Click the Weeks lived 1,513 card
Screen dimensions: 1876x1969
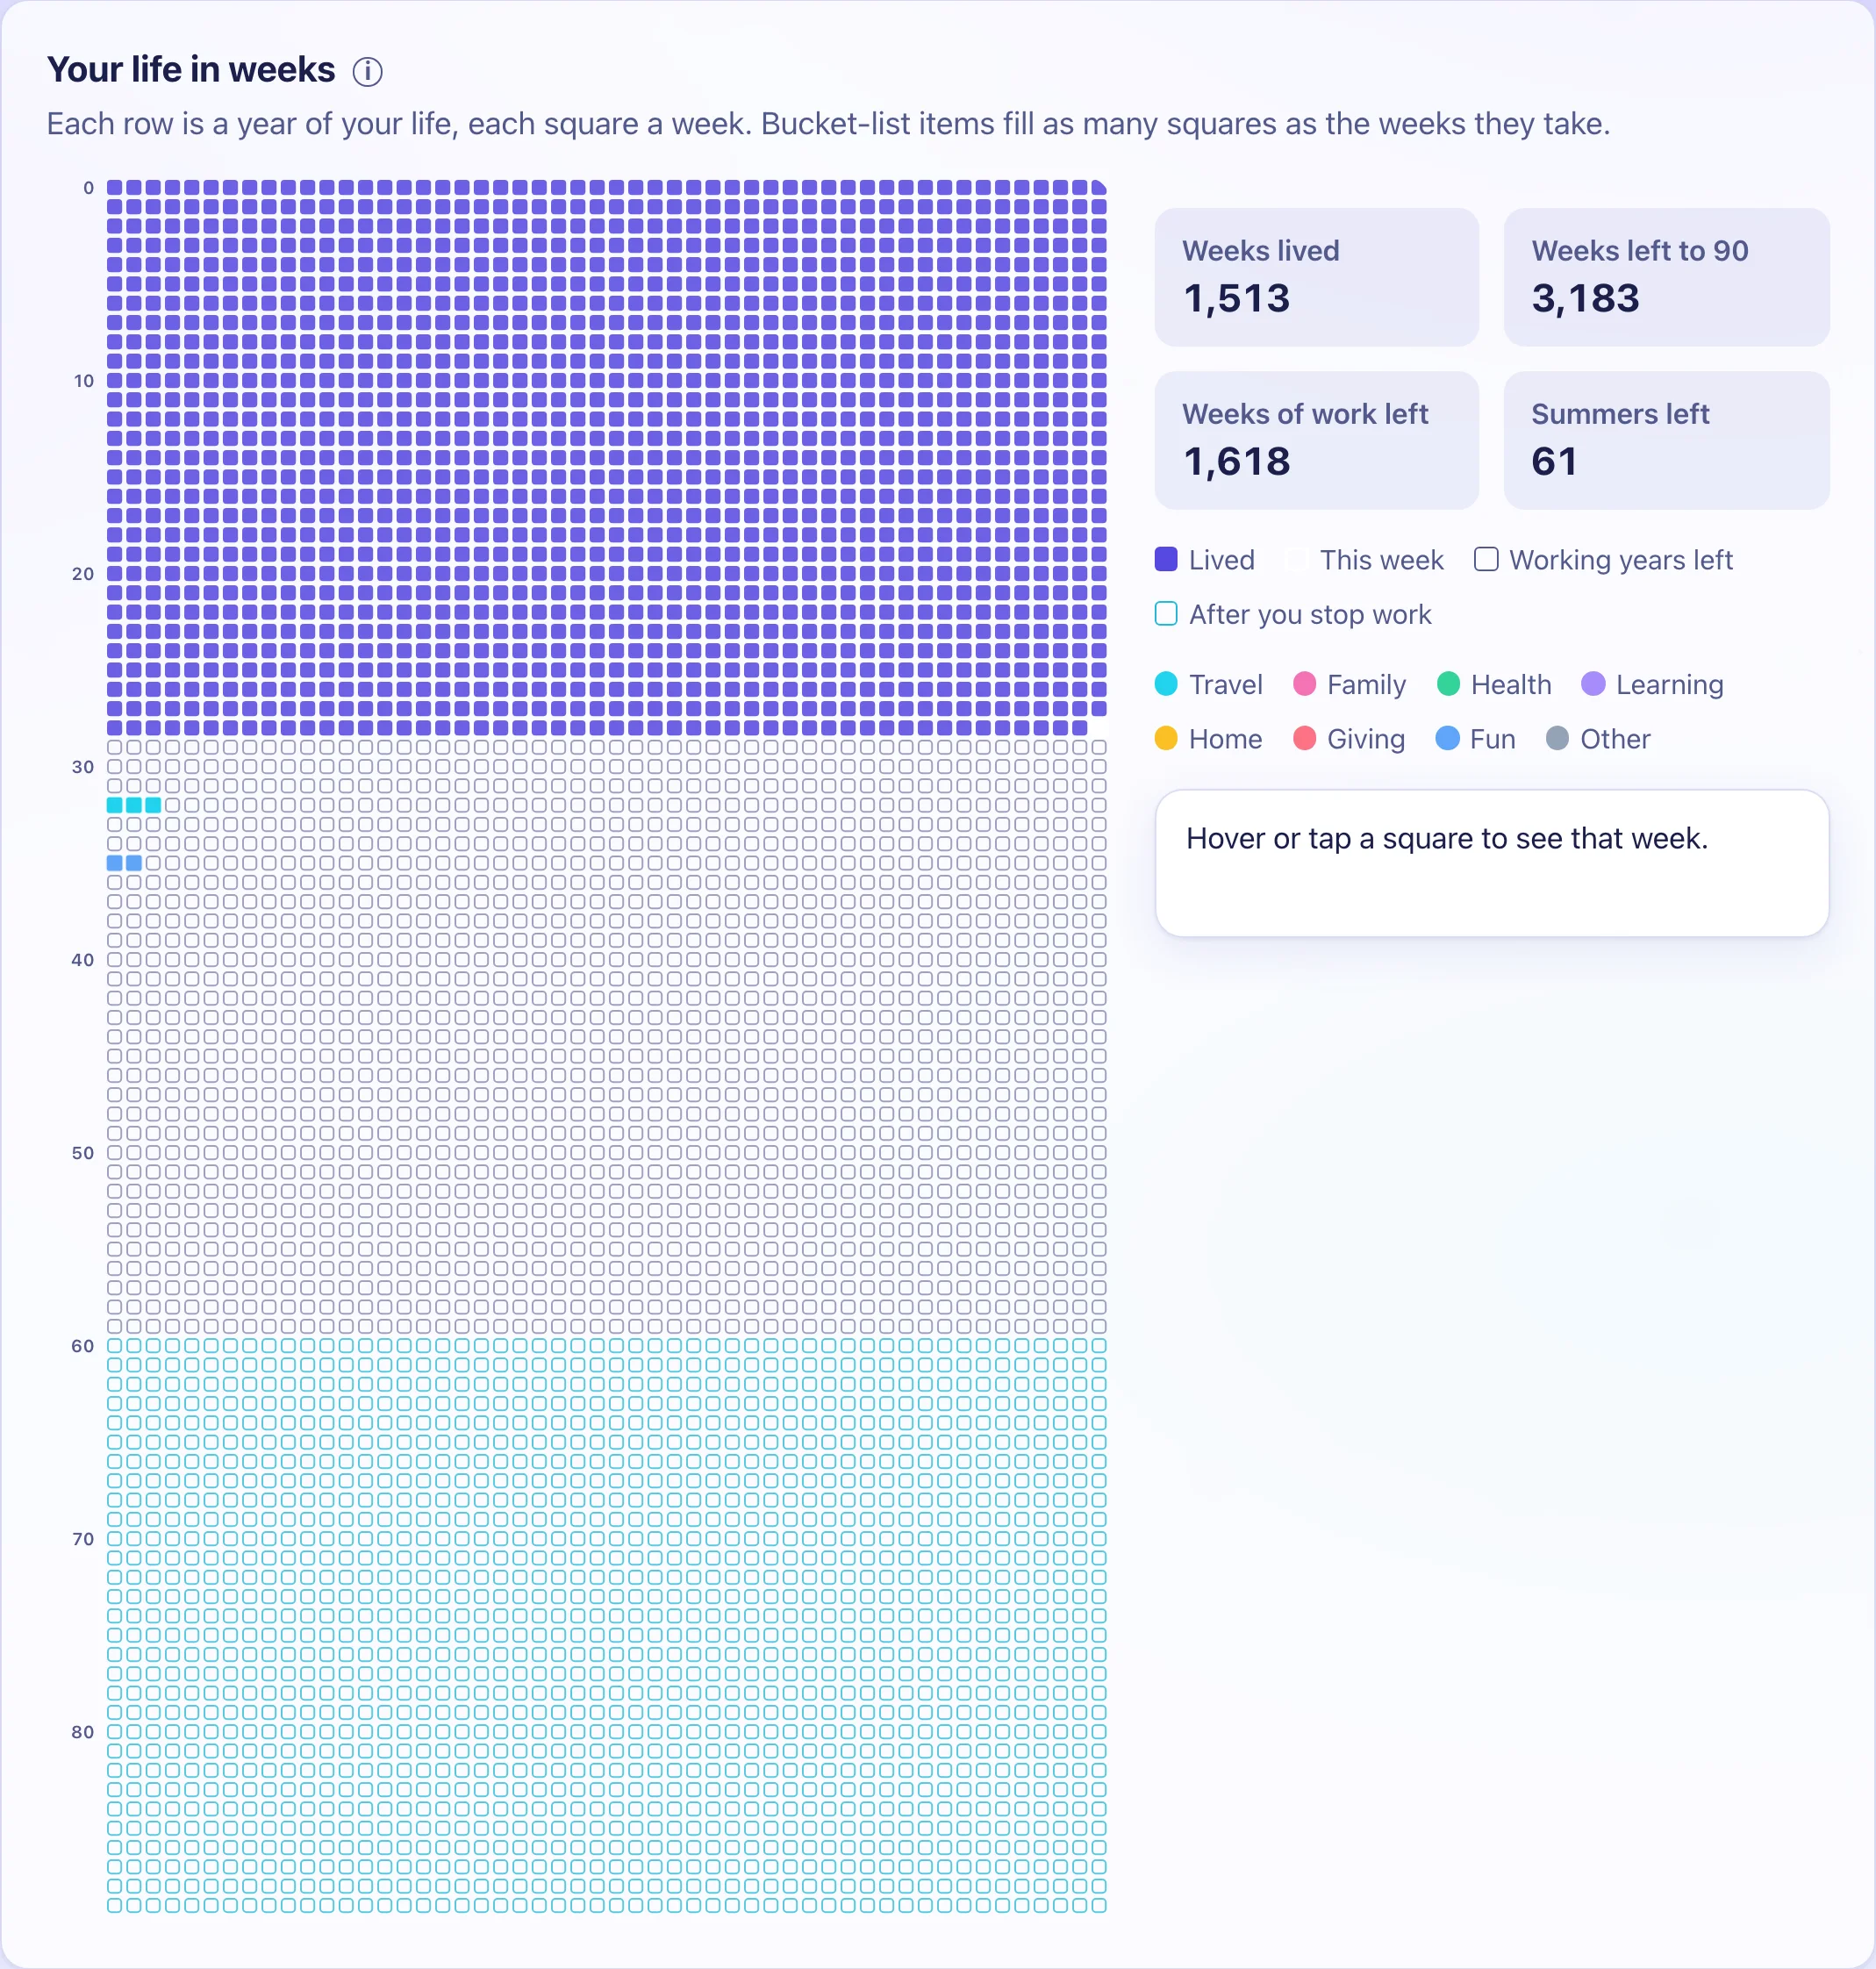[x=1316, y=277]
